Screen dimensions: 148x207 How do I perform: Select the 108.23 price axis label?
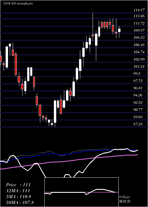pyautogui.click(x=139, y=38)
